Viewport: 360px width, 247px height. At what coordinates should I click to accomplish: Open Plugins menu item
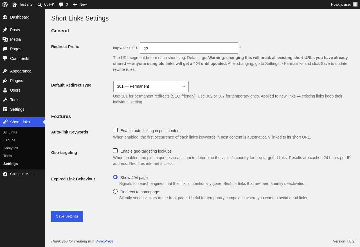22,81
